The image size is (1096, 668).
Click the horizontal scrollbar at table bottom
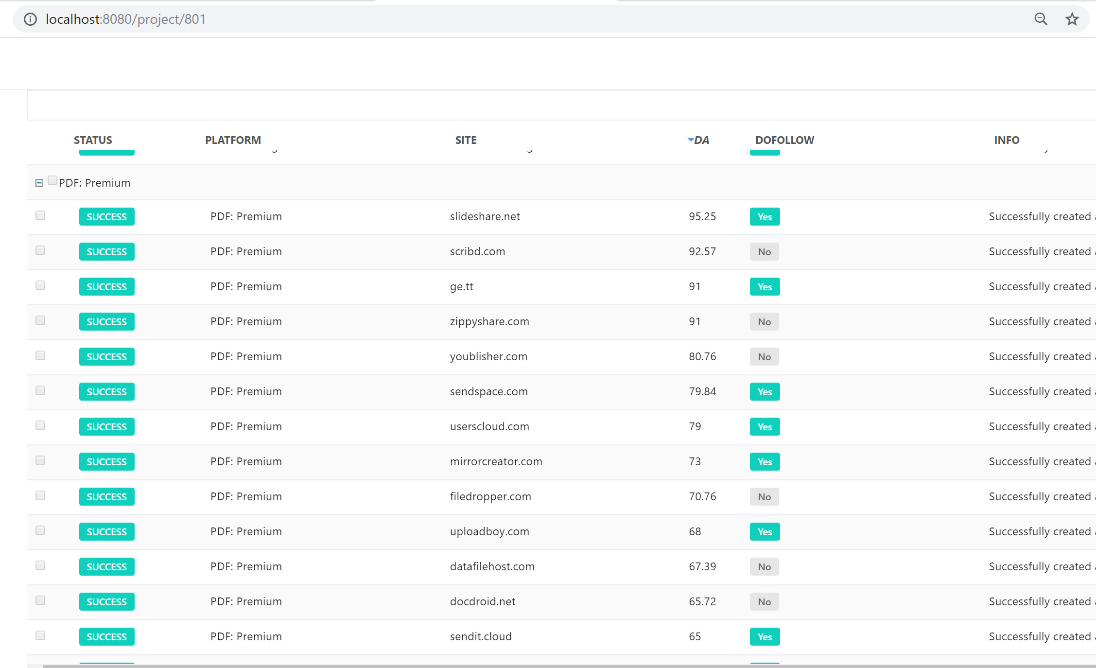tap(570, 666)
